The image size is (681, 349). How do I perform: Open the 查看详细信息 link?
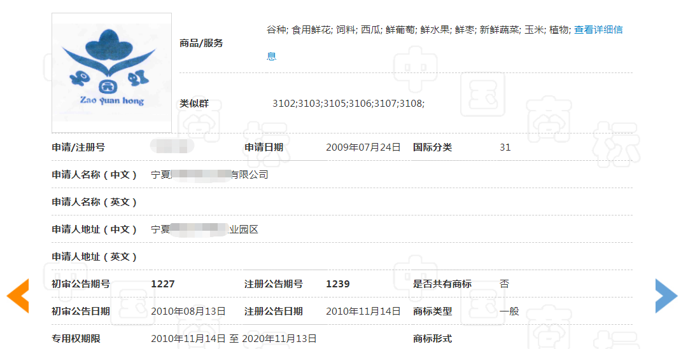coord(598,29)
